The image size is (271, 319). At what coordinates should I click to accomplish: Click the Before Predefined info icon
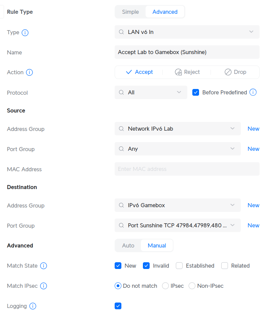coord(253,92)
